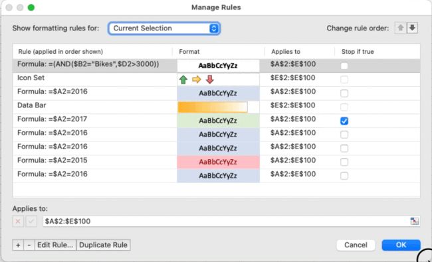Viewport: 432px width, 262px height.
Task: Uncheck Stop if true for $A2=2017 rule
Action: coord(344,121)
